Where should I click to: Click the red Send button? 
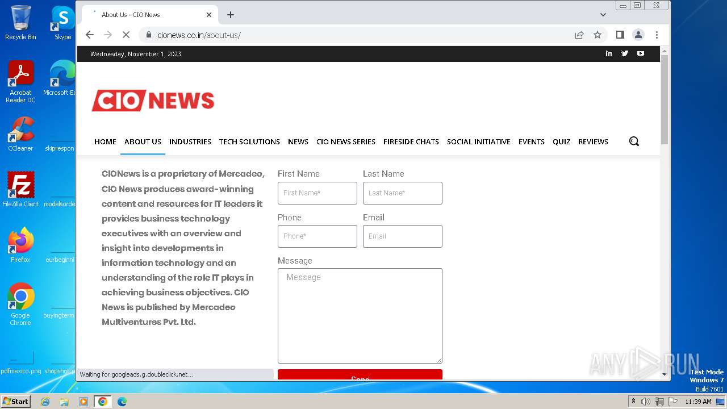360,375
